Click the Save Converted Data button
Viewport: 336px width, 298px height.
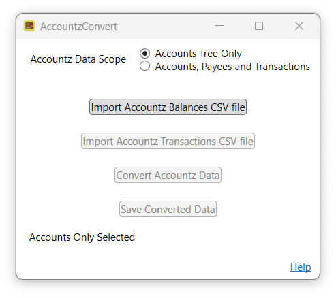168,209
